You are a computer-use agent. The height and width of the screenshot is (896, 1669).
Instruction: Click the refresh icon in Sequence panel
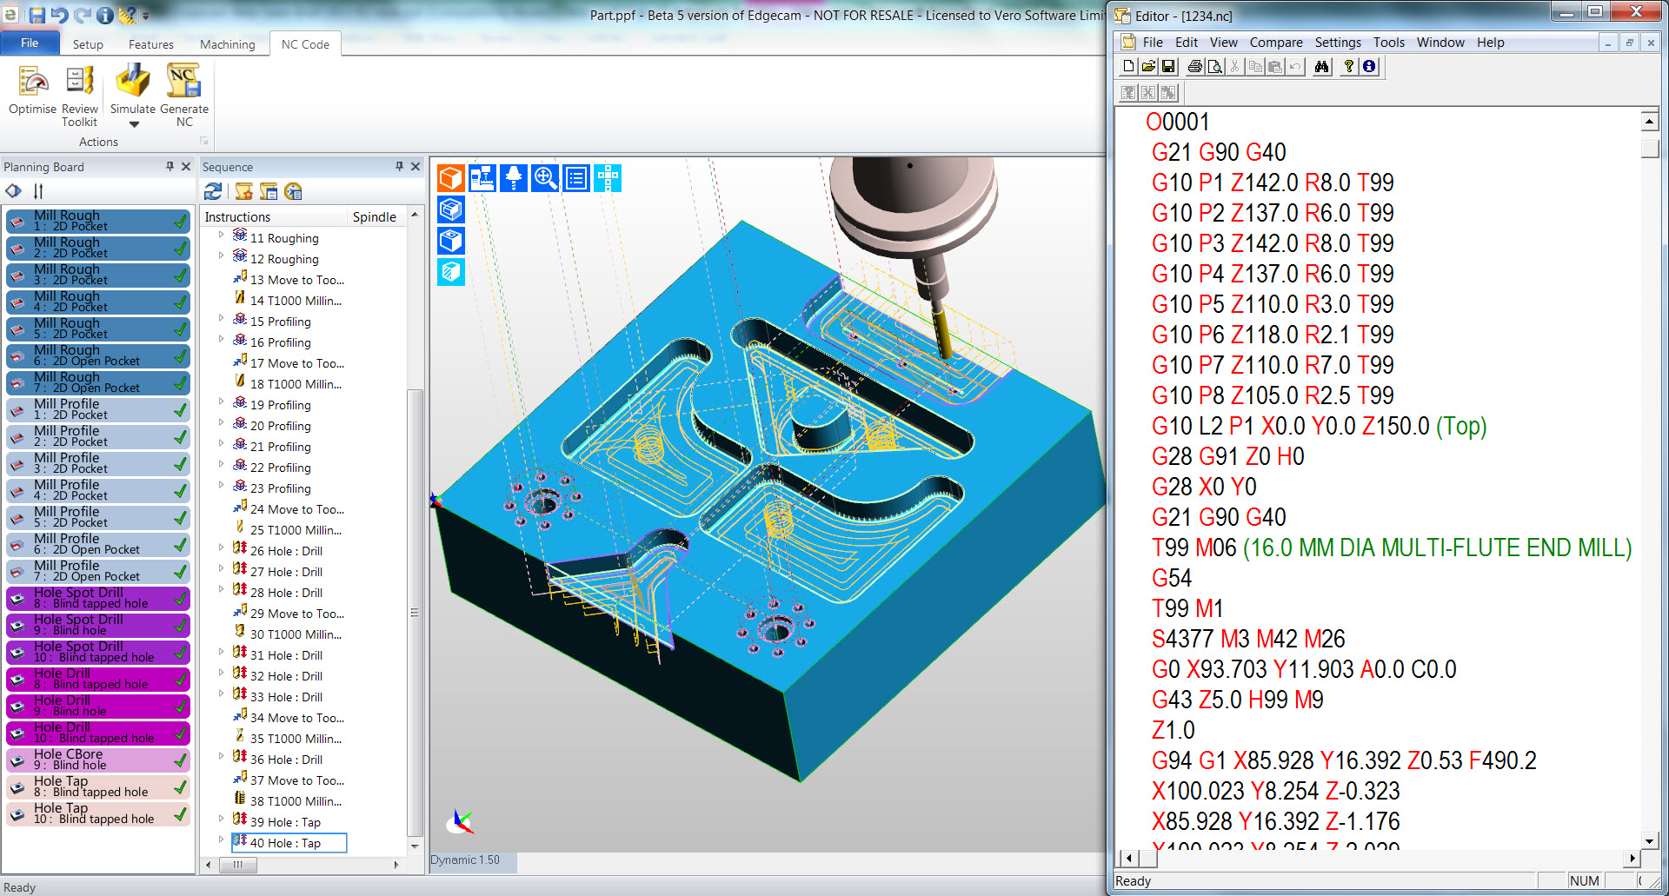point(213,191)
